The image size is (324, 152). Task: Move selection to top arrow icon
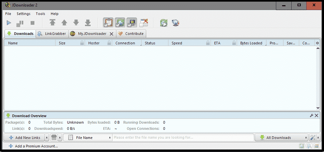pyautogui.click(x=53, y=23)
